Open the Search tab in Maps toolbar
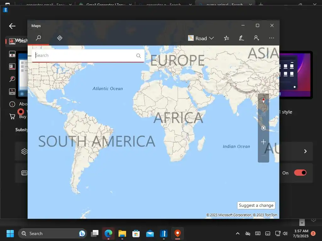 [38, 38]
